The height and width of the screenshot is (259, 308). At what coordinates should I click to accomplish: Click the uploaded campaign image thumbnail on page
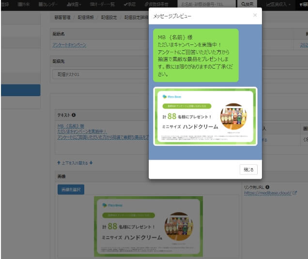point(149,227)
